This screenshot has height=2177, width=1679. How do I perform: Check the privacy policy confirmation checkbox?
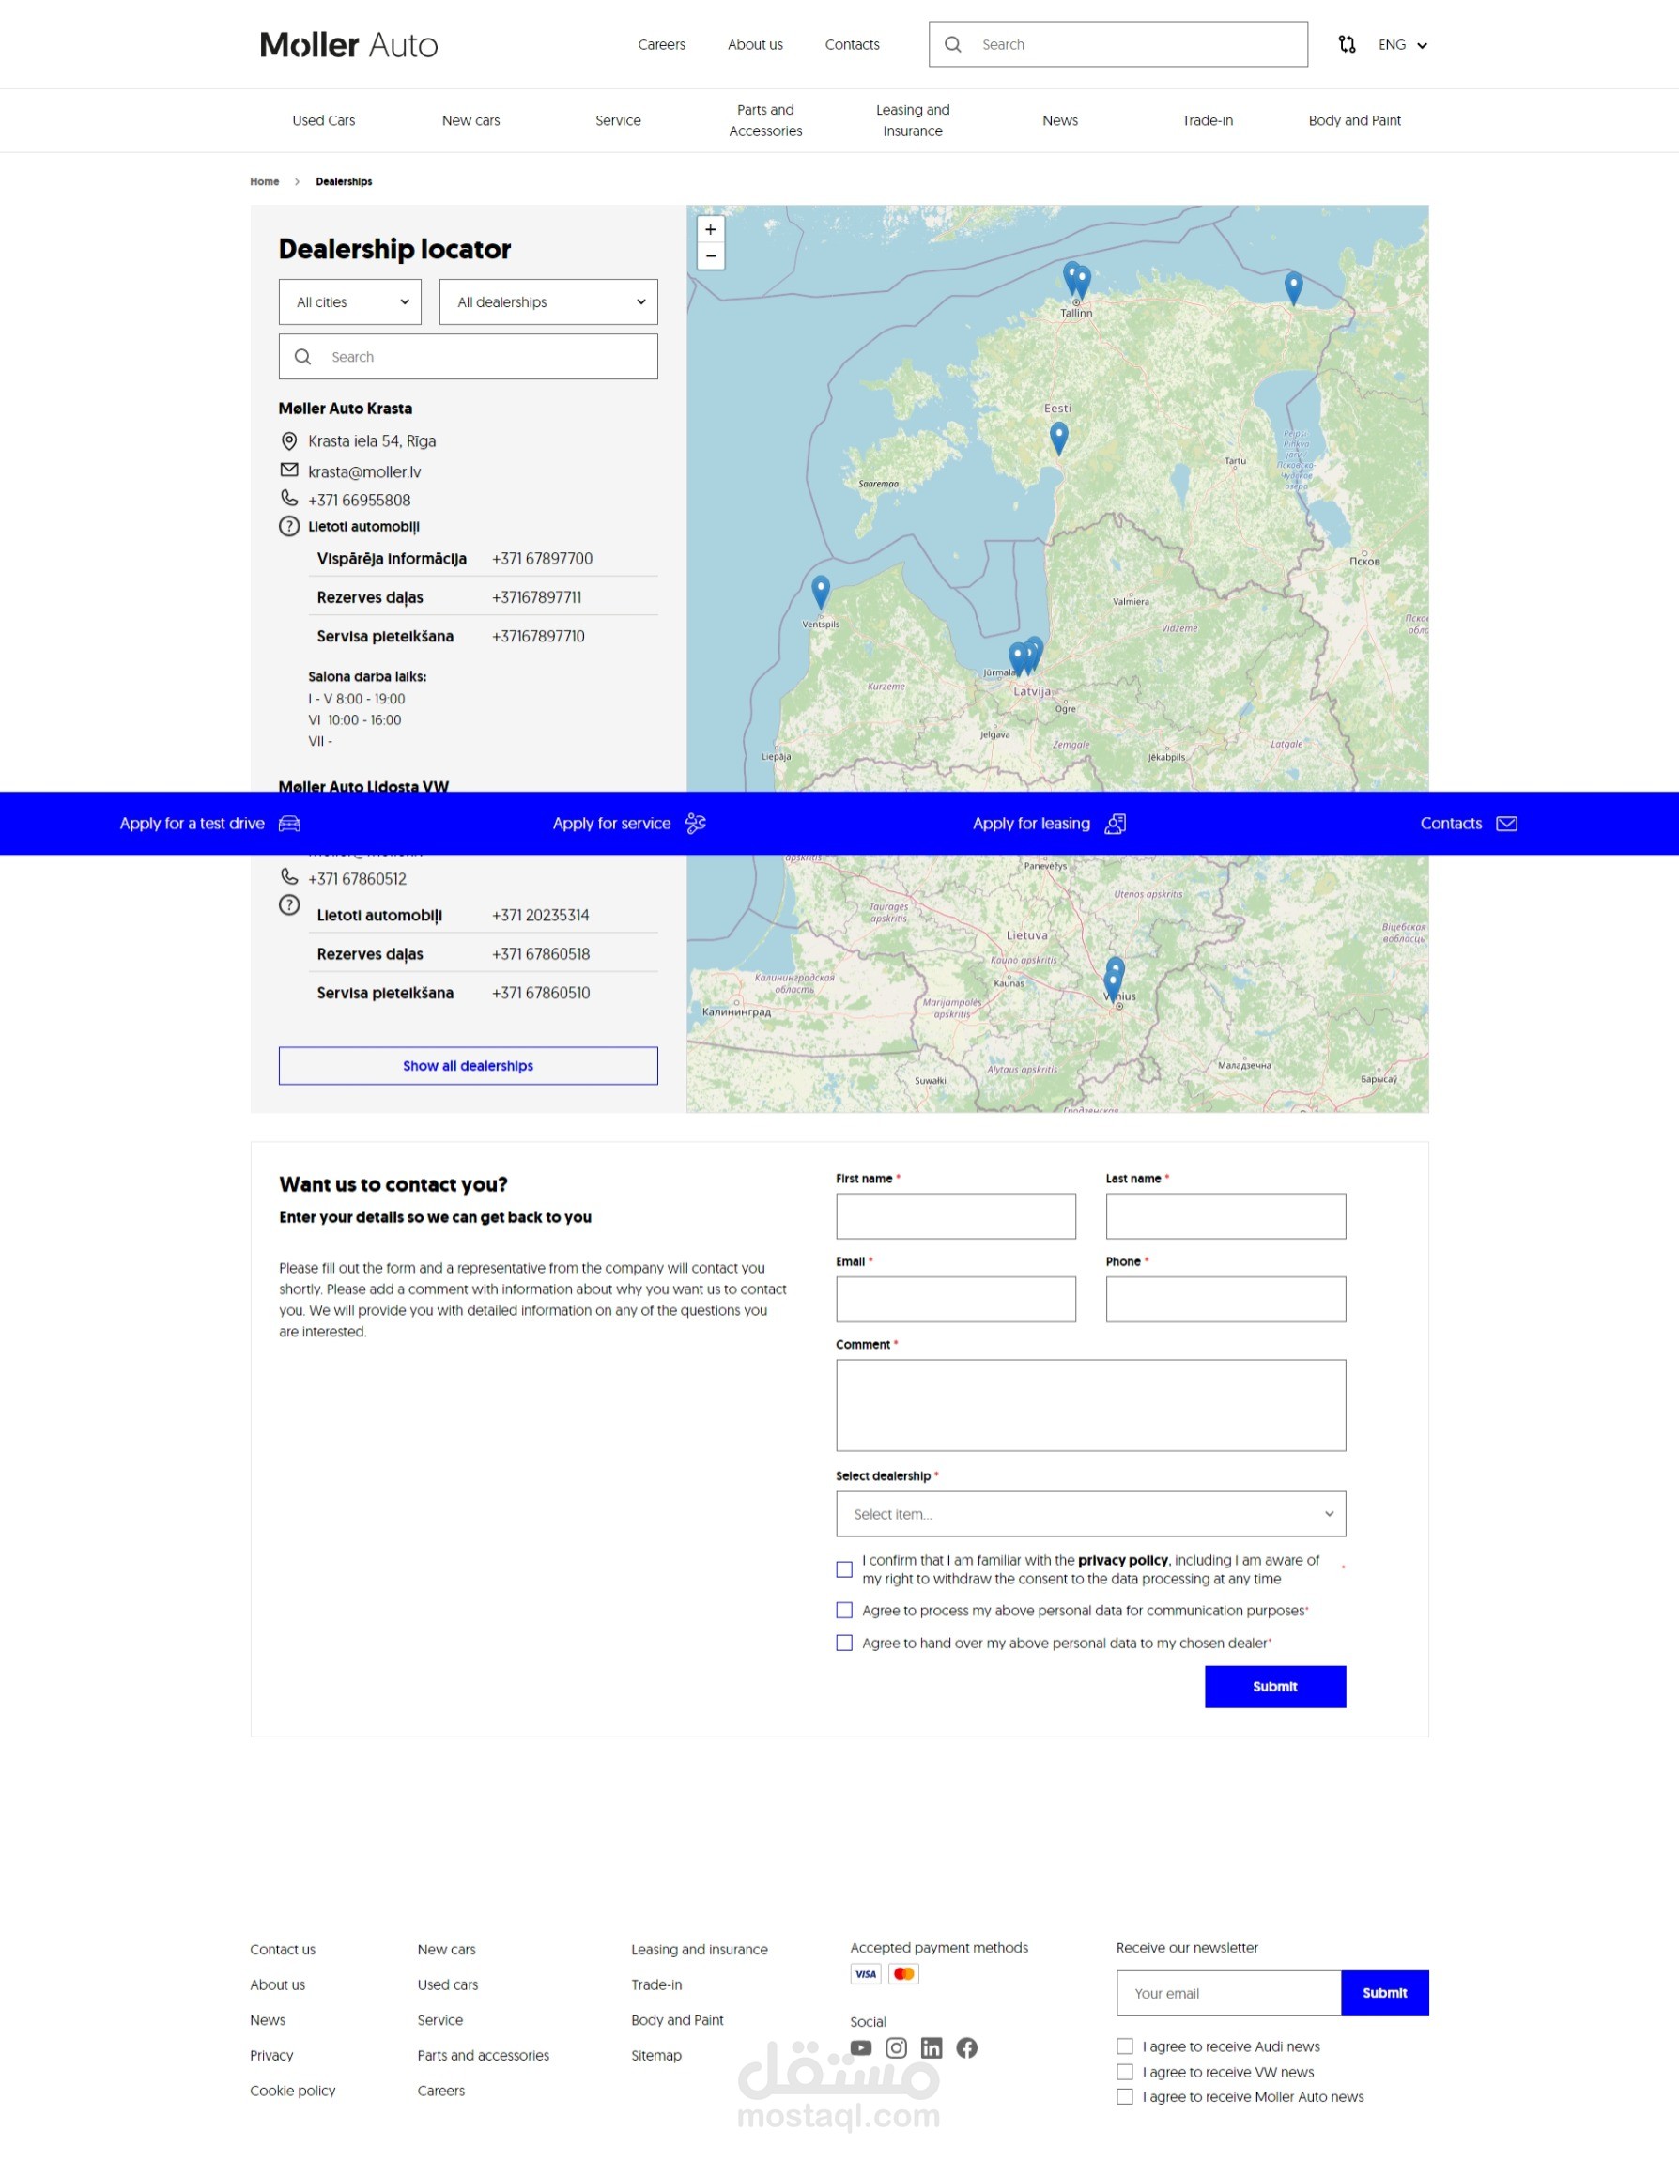(844, 1570)
